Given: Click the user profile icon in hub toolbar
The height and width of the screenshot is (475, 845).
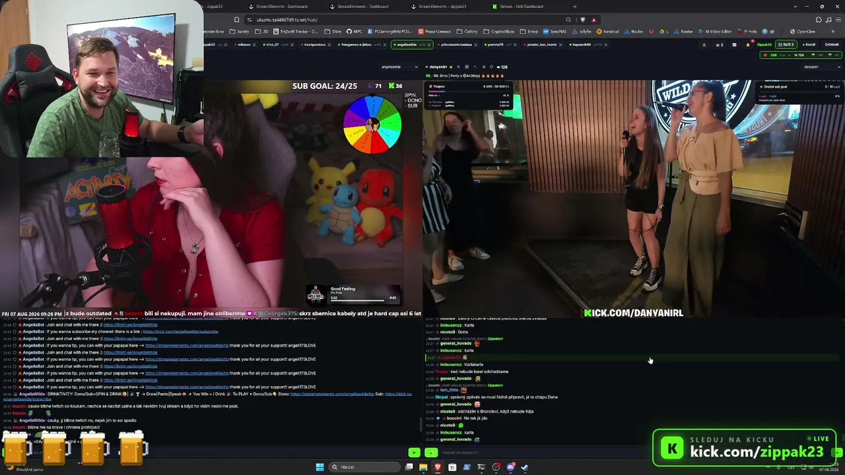Looking at the screenshot, I should pos(704,45).
